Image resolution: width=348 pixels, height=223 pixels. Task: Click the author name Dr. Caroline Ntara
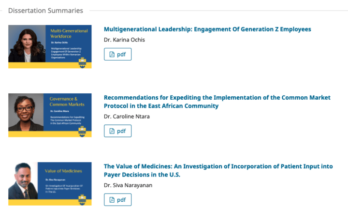127,117
